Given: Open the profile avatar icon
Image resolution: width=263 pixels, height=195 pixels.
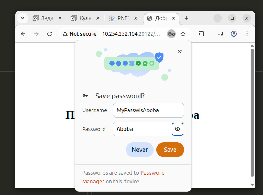Looking at the screenshot, I should [x=234, y=34].
